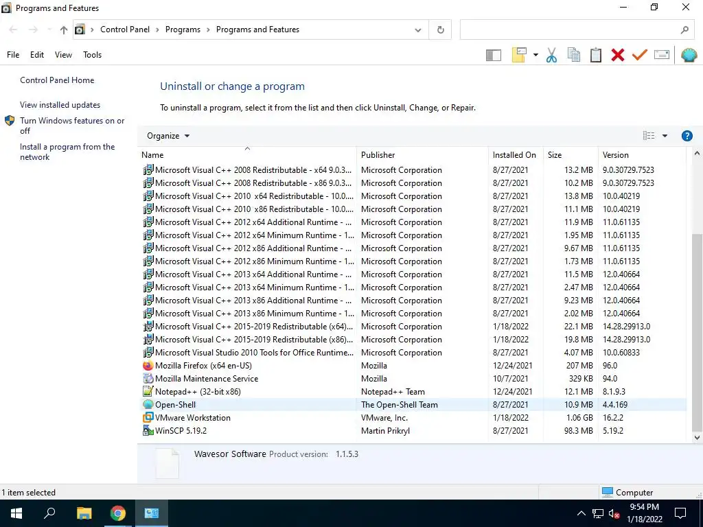
Task: Click the vertical scrollbar thumb
Action: (697, 331)
